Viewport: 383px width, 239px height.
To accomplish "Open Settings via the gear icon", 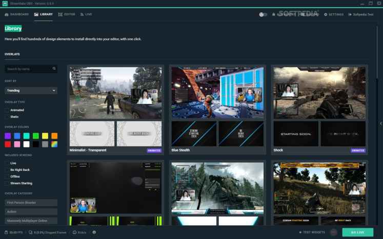I will click(x=326, y=14).
